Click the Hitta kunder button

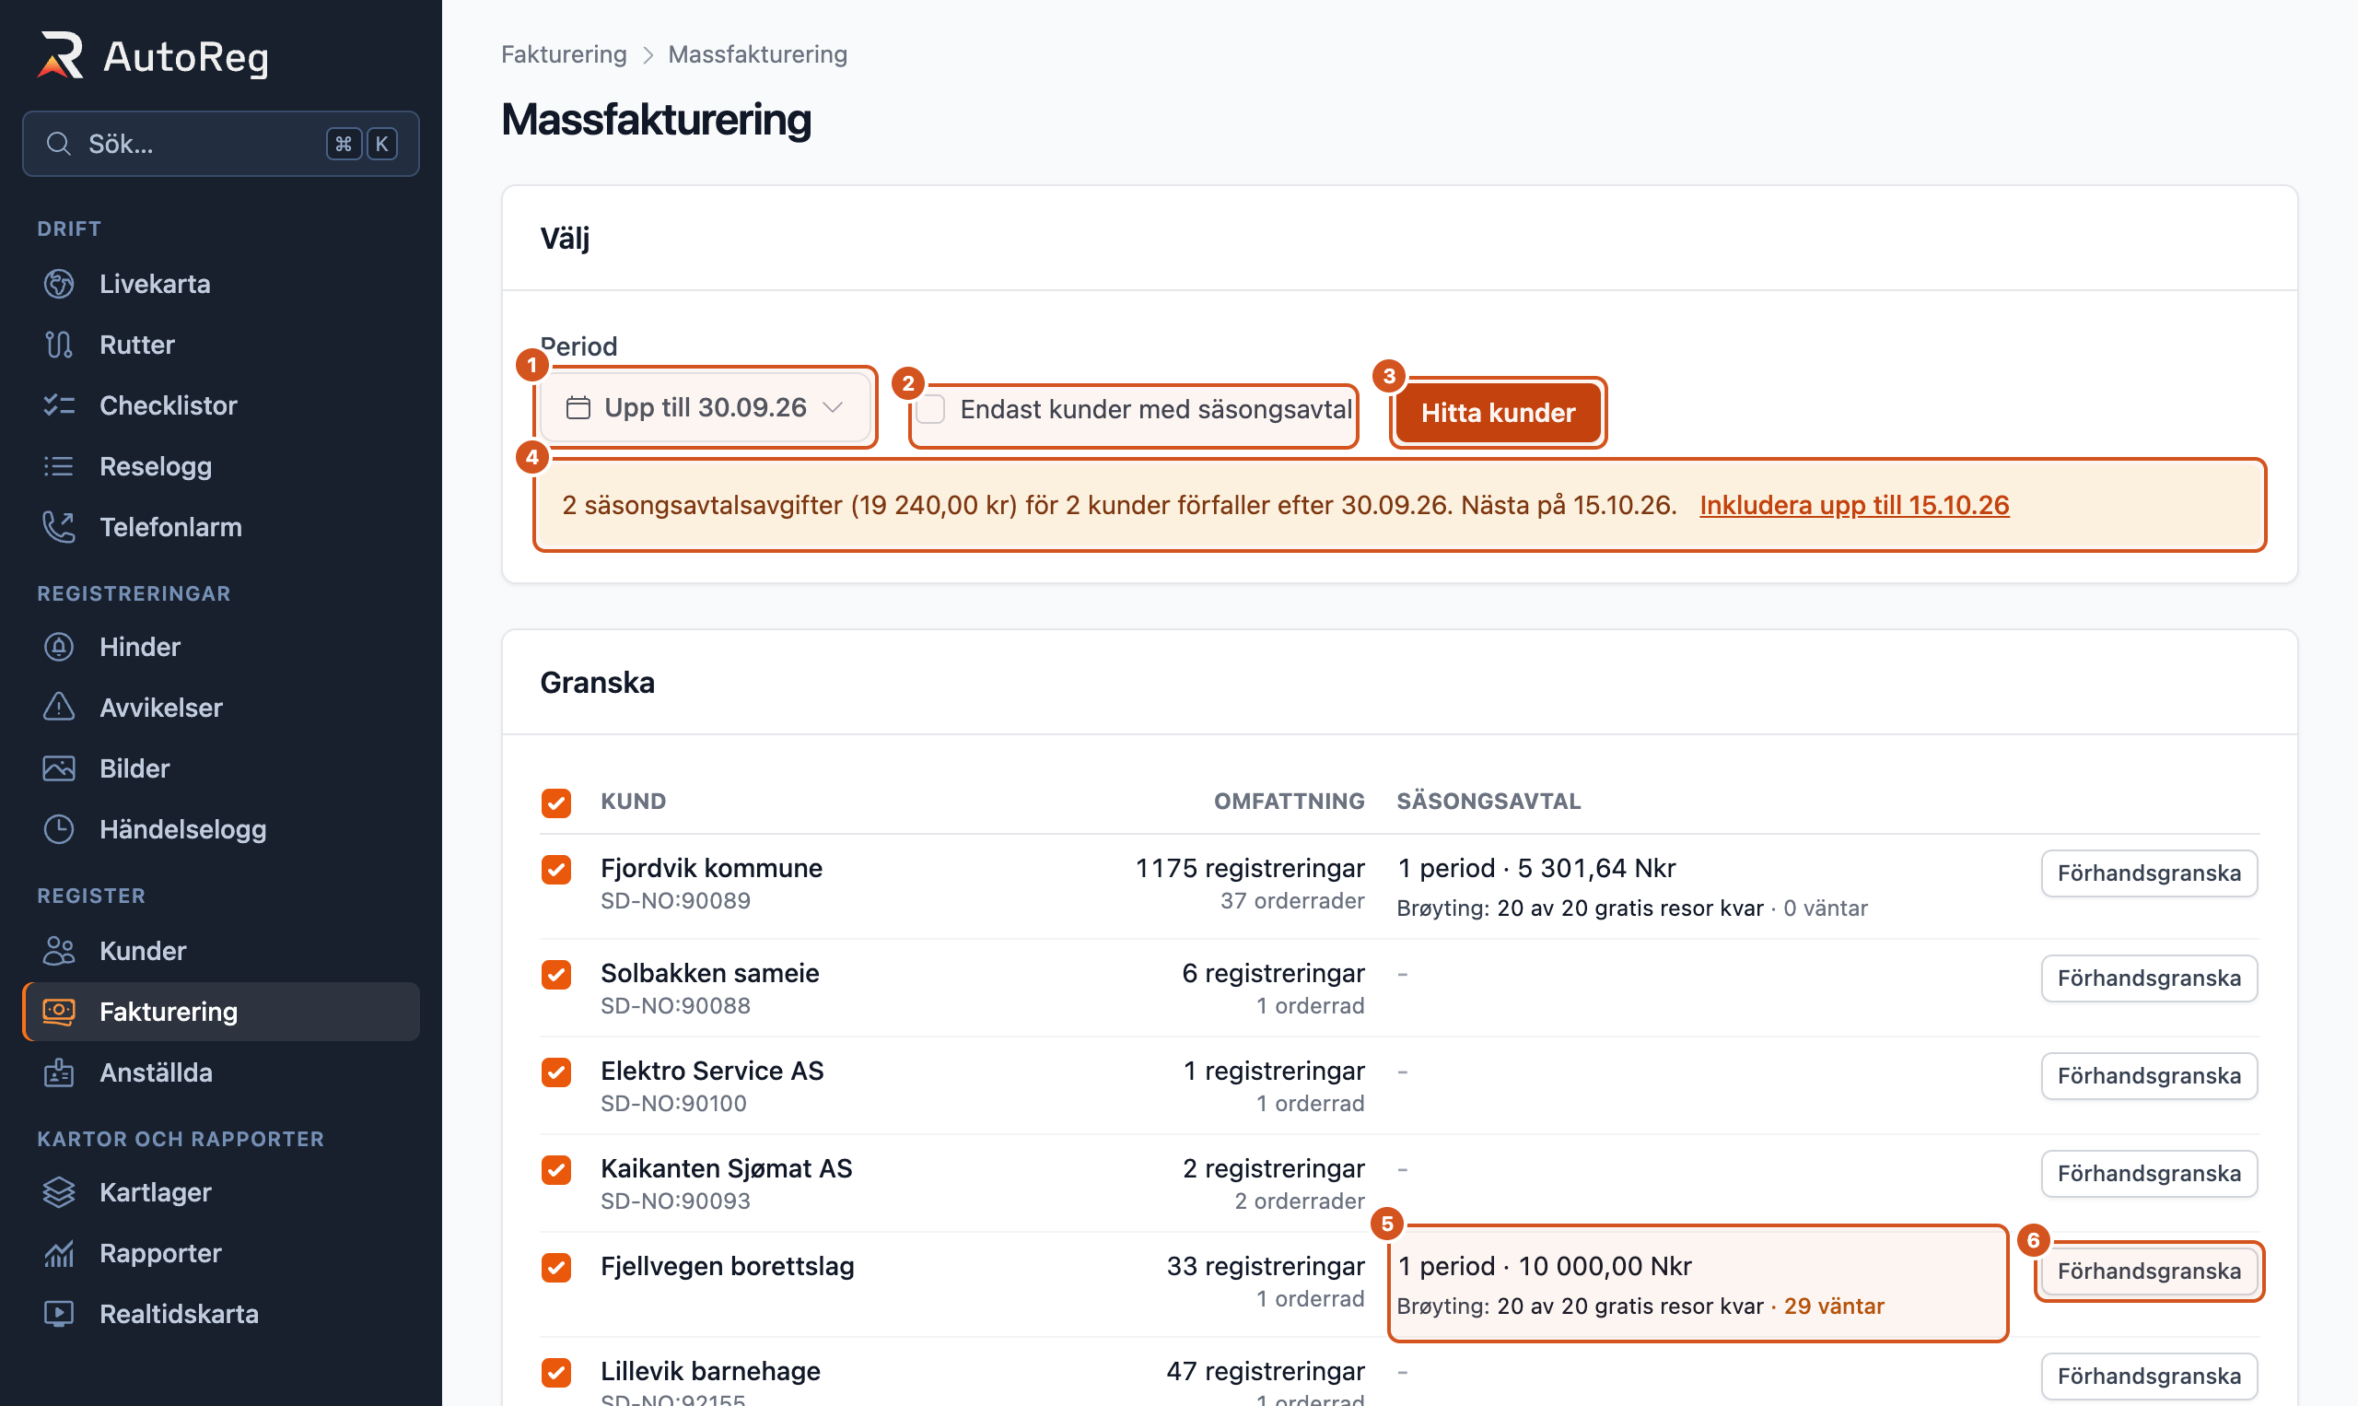pos(1498,412)
